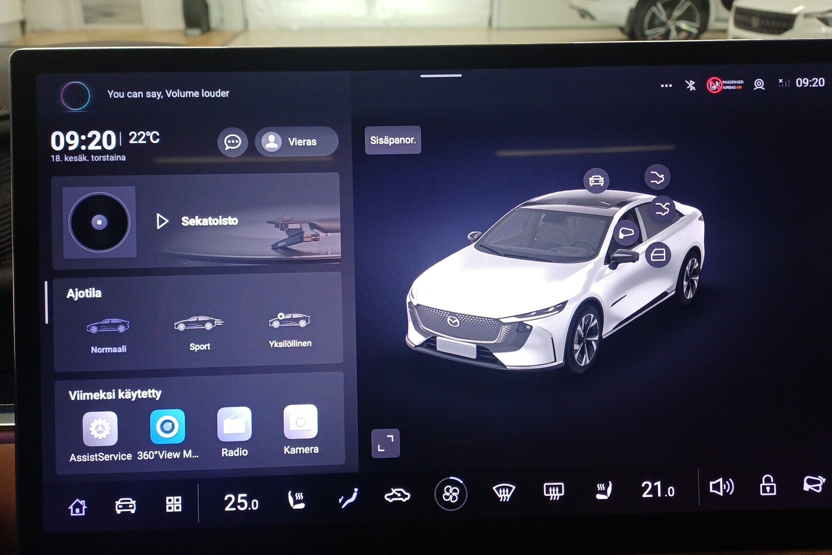Screen dimensions: 832x555
Task: Toggle air recirculation car icon
Action: point(397,495)
